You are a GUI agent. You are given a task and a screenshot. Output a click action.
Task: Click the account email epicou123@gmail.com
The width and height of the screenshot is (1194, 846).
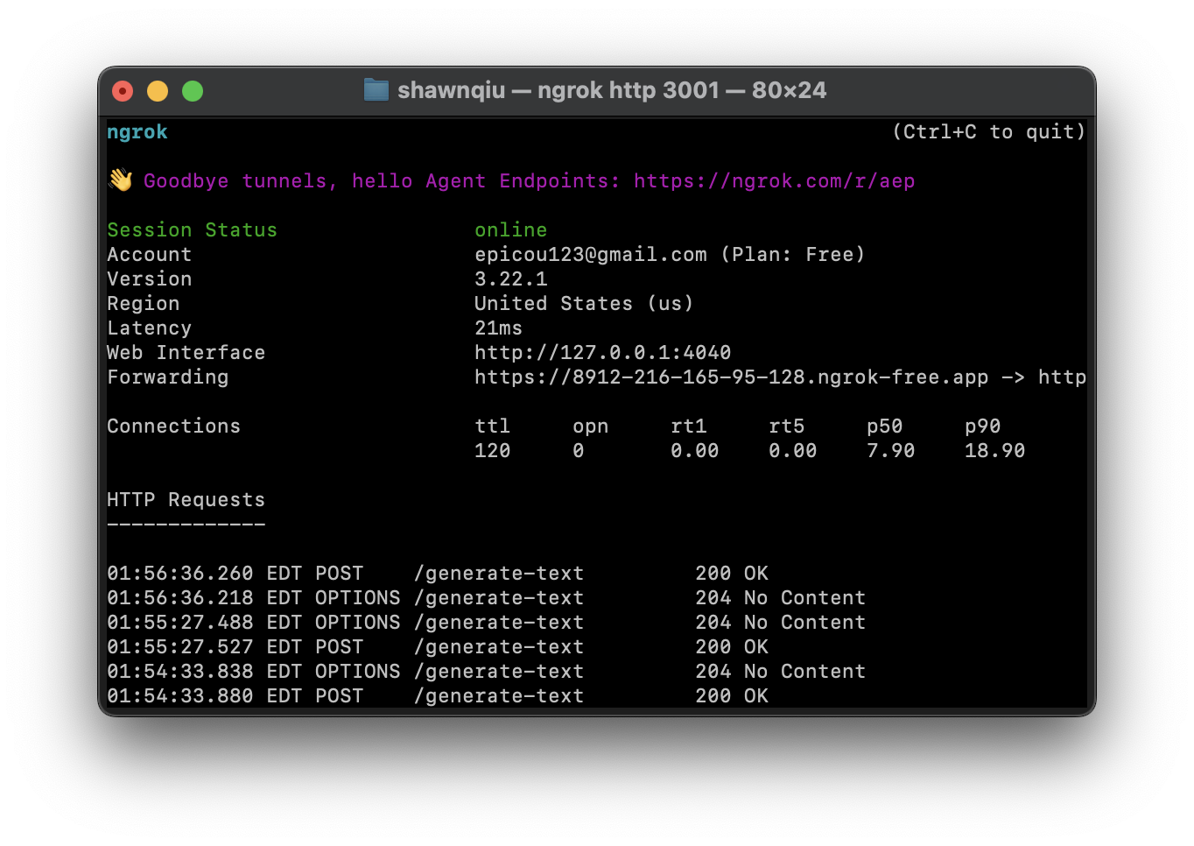pyautogui.click(x=590, y=255)
